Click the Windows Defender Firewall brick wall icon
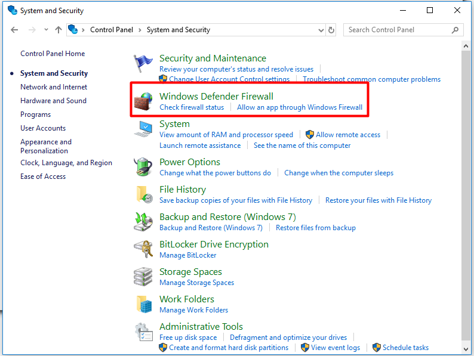474x356 pixels. tap(143, 101)
